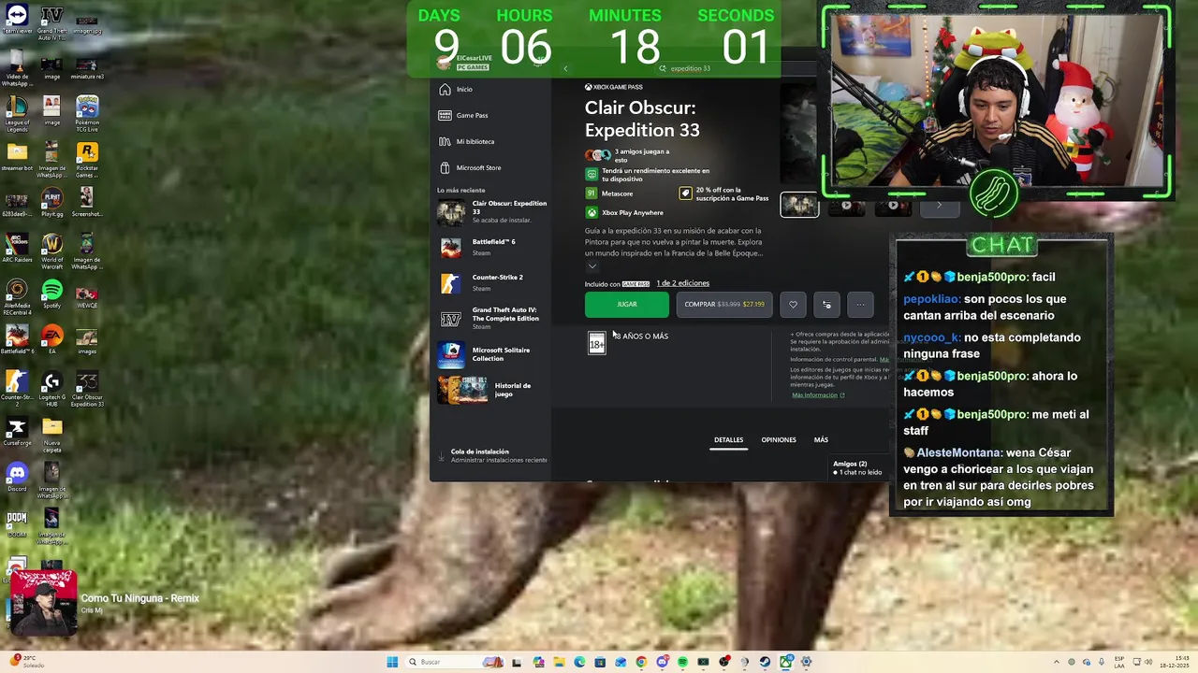Open Cola de instalación
Viewport: 1198px width, 673px height.
[x=492, y=455]
